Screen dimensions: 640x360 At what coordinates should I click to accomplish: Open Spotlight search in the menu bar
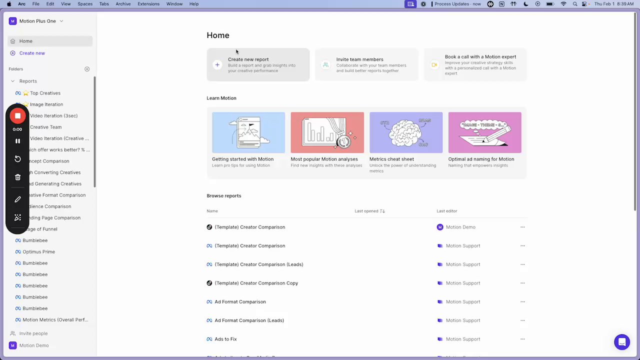575,4
